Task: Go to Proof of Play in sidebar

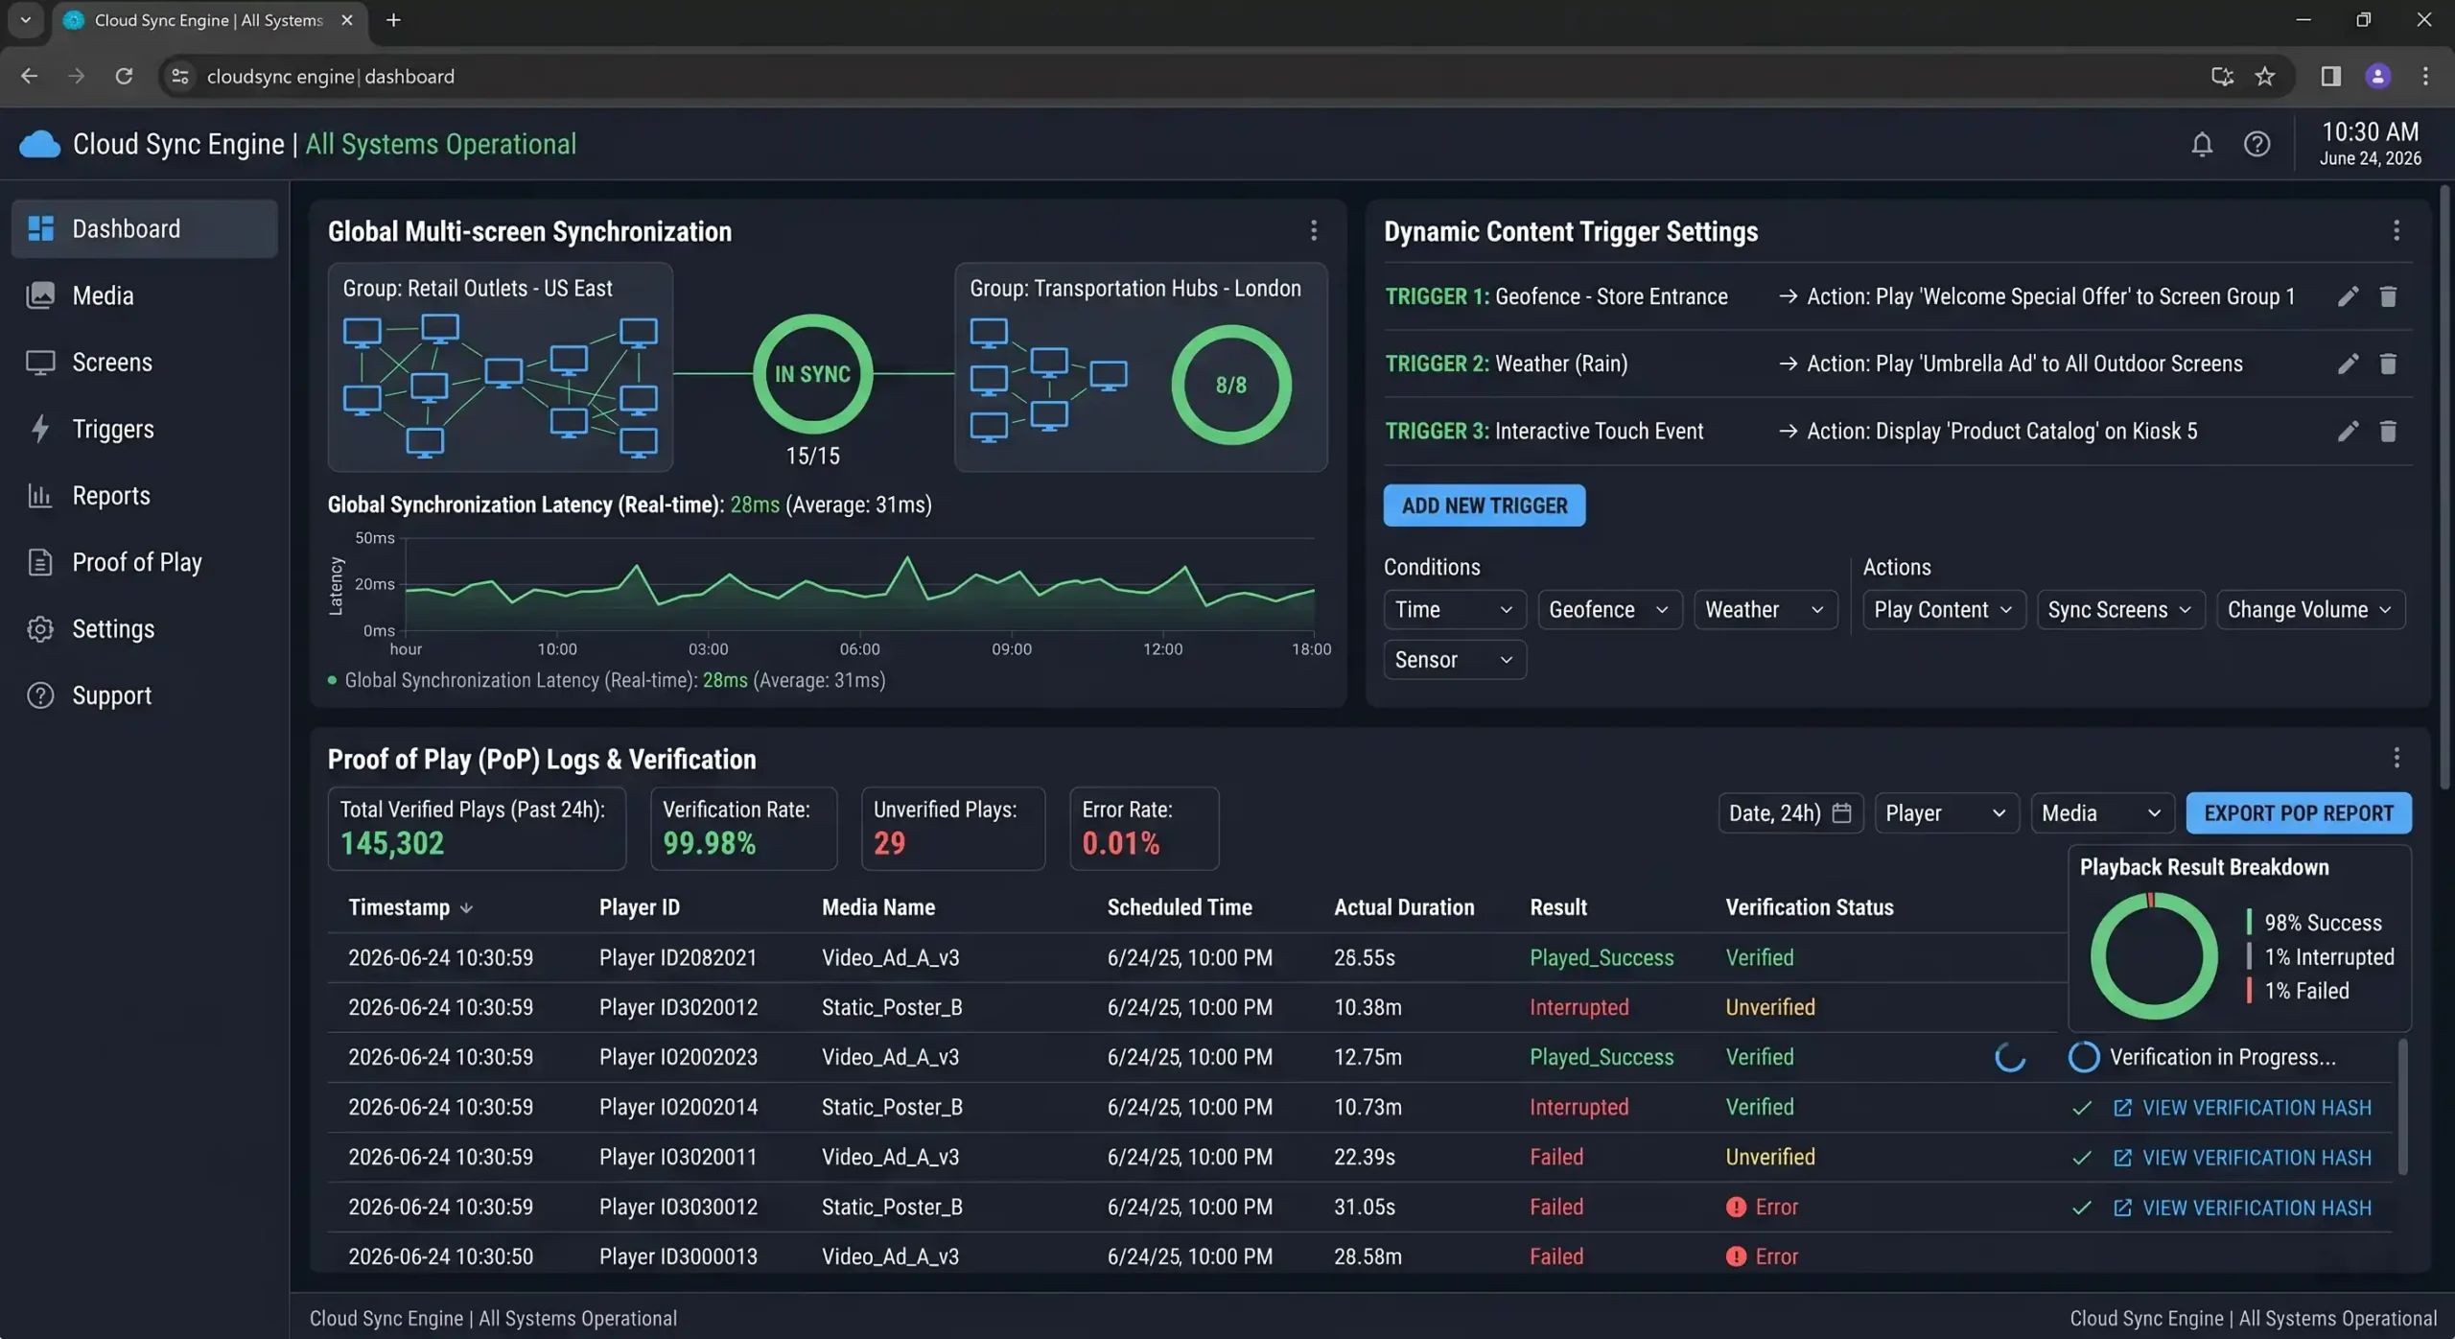Action: [144, 562]
